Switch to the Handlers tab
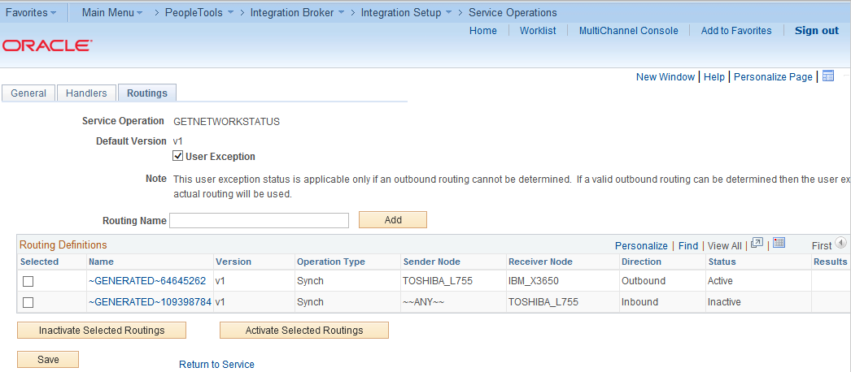Screen dimensions: 851x372 [x=86, y=93]
